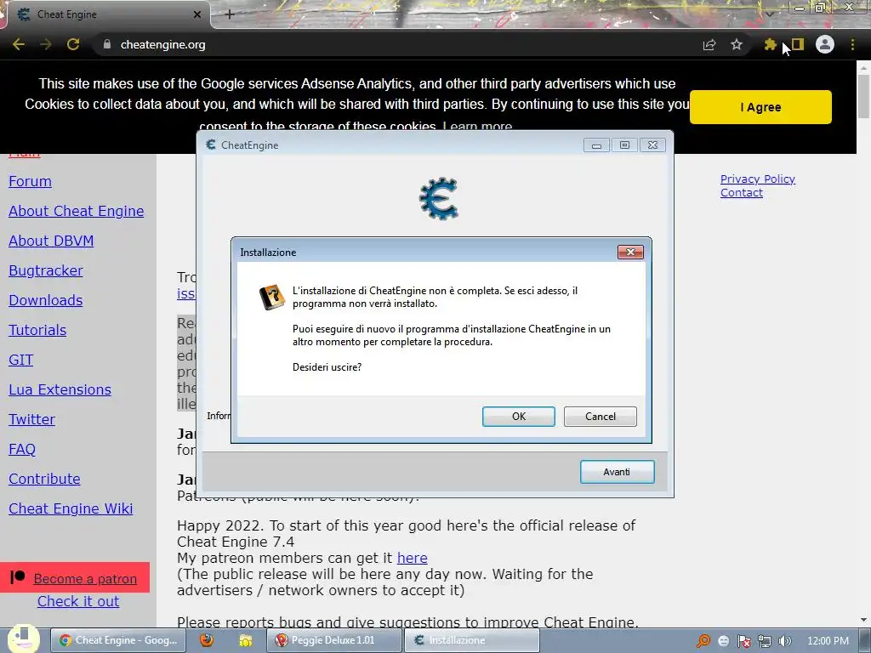The width and height of the screenshot is (871, 653).
Task: Open the FAQ link
Action: pyautogui.click(x=22, y=449)
